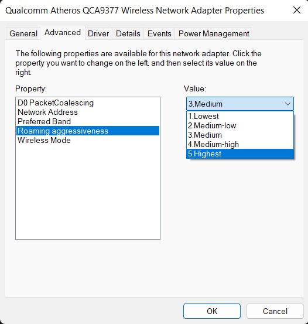Select Network Address property
The height and width of the screenshot is (324, 308).
88,112
